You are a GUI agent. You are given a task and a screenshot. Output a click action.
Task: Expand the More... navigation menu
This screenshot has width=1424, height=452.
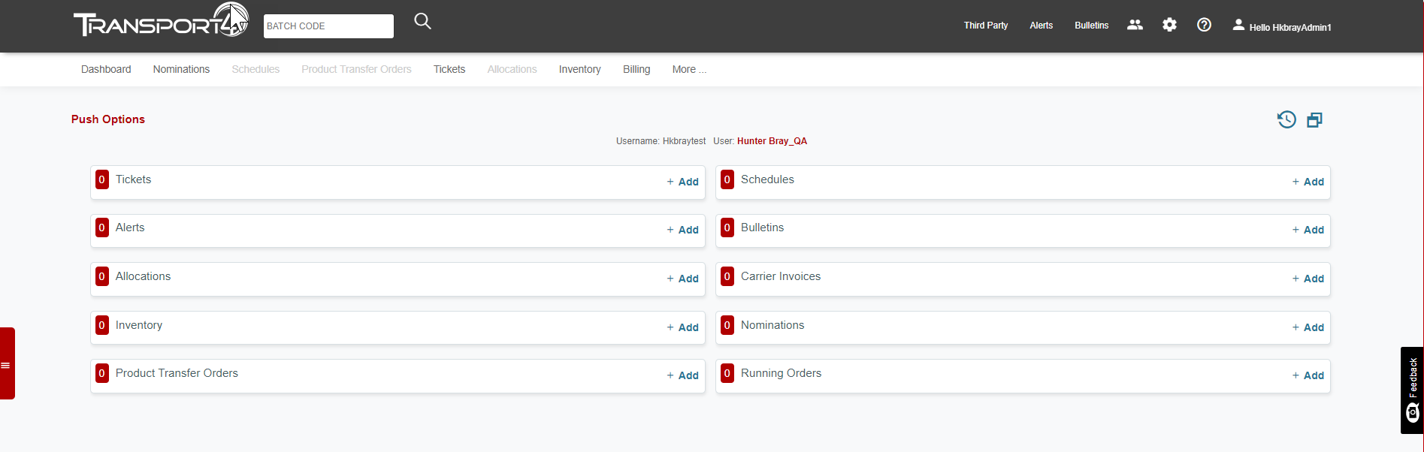click(x=688, y=69)
